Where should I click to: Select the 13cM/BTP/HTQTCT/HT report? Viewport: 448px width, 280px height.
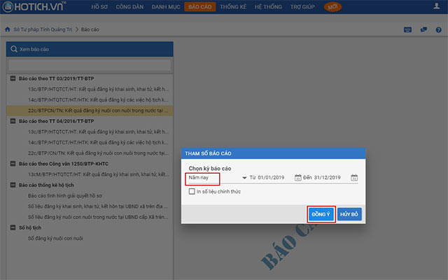click(98, 174)
